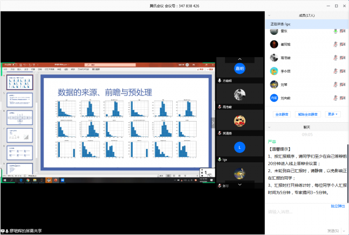Click the PowerPoint user account avatar icon

[x=187, y=65]
